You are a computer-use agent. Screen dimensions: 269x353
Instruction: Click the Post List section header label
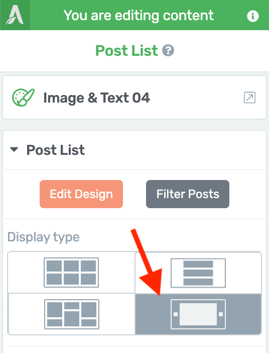[x=56, y=150]
